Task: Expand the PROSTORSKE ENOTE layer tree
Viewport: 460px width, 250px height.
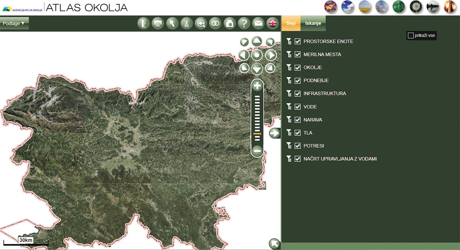Action: (x=289, y=41)
